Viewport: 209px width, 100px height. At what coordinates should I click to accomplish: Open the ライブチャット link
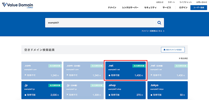pos(185,2)
